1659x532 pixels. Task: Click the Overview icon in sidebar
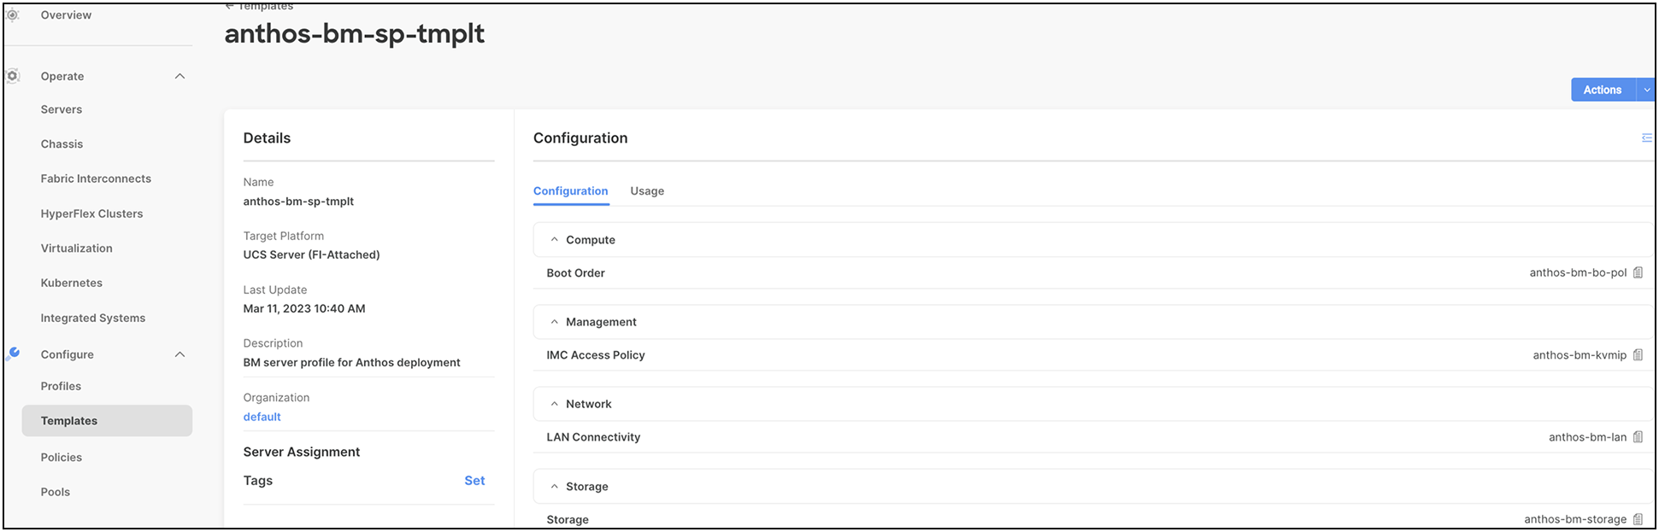[x=13, y=15]
